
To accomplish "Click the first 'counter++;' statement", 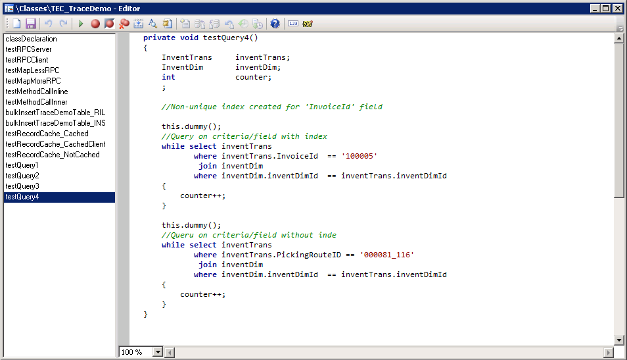I will 202,196.
